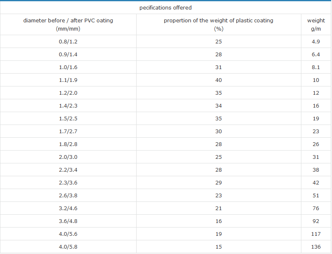
Task: Select the 4.0/5.6 diameter cell
Action: pos(68,234)
